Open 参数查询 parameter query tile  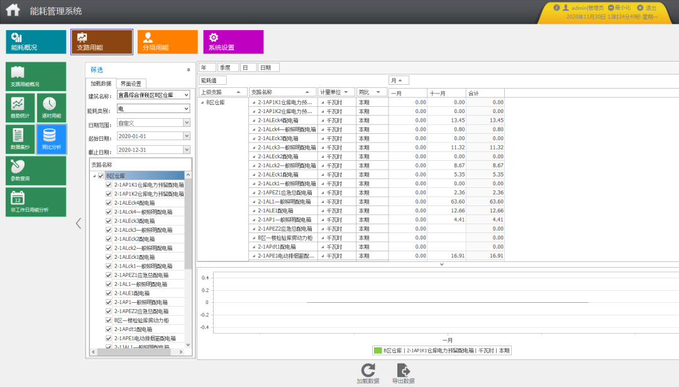pyautogui.click(x=36, y=170)
